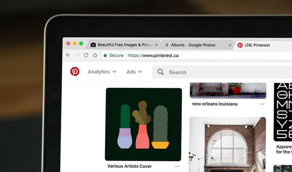
Task: Click into the Pinterest Search field
Action: click(219, 72)
